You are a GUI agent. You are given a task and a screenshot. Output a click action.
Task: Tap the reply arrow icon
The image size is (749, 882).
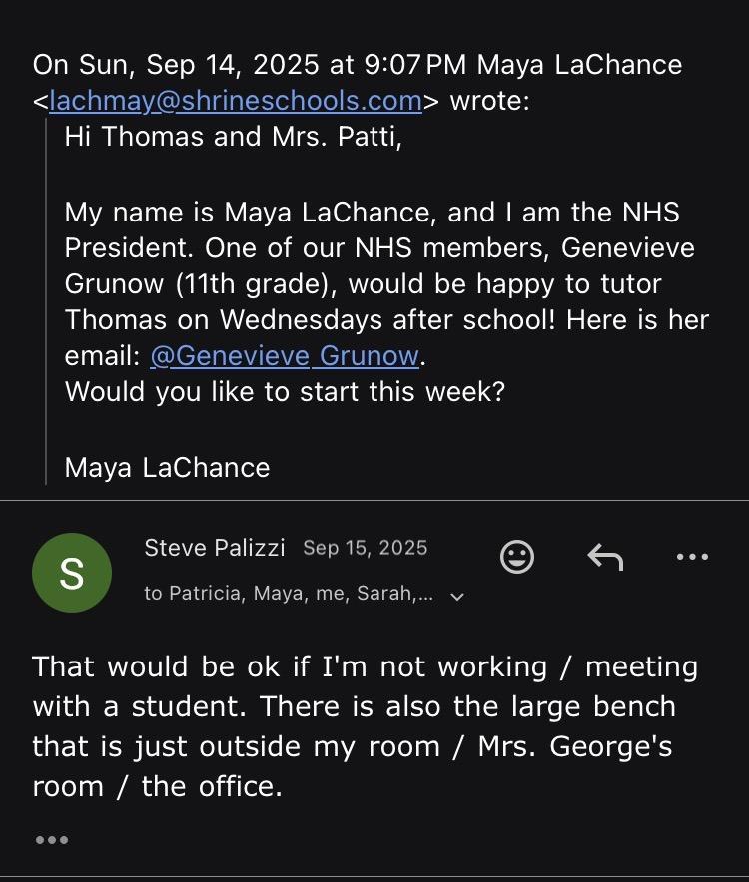pyautogui.click(x=605, y=558)
